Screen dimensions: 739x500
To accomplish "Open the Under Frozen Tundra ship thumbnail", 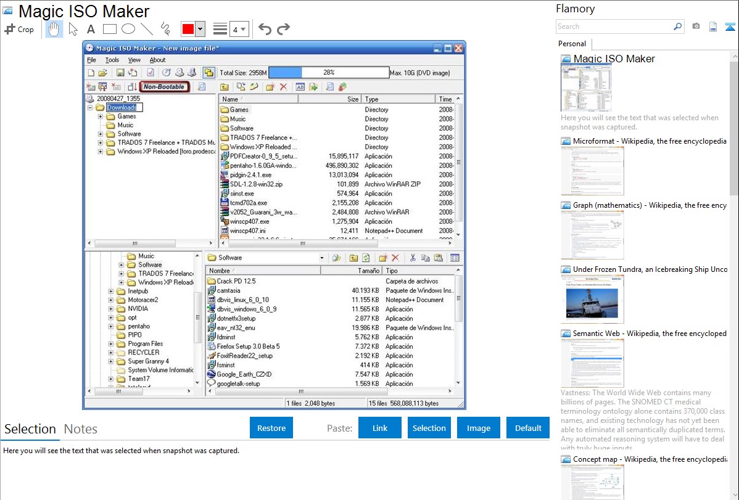I will [592, 299].
